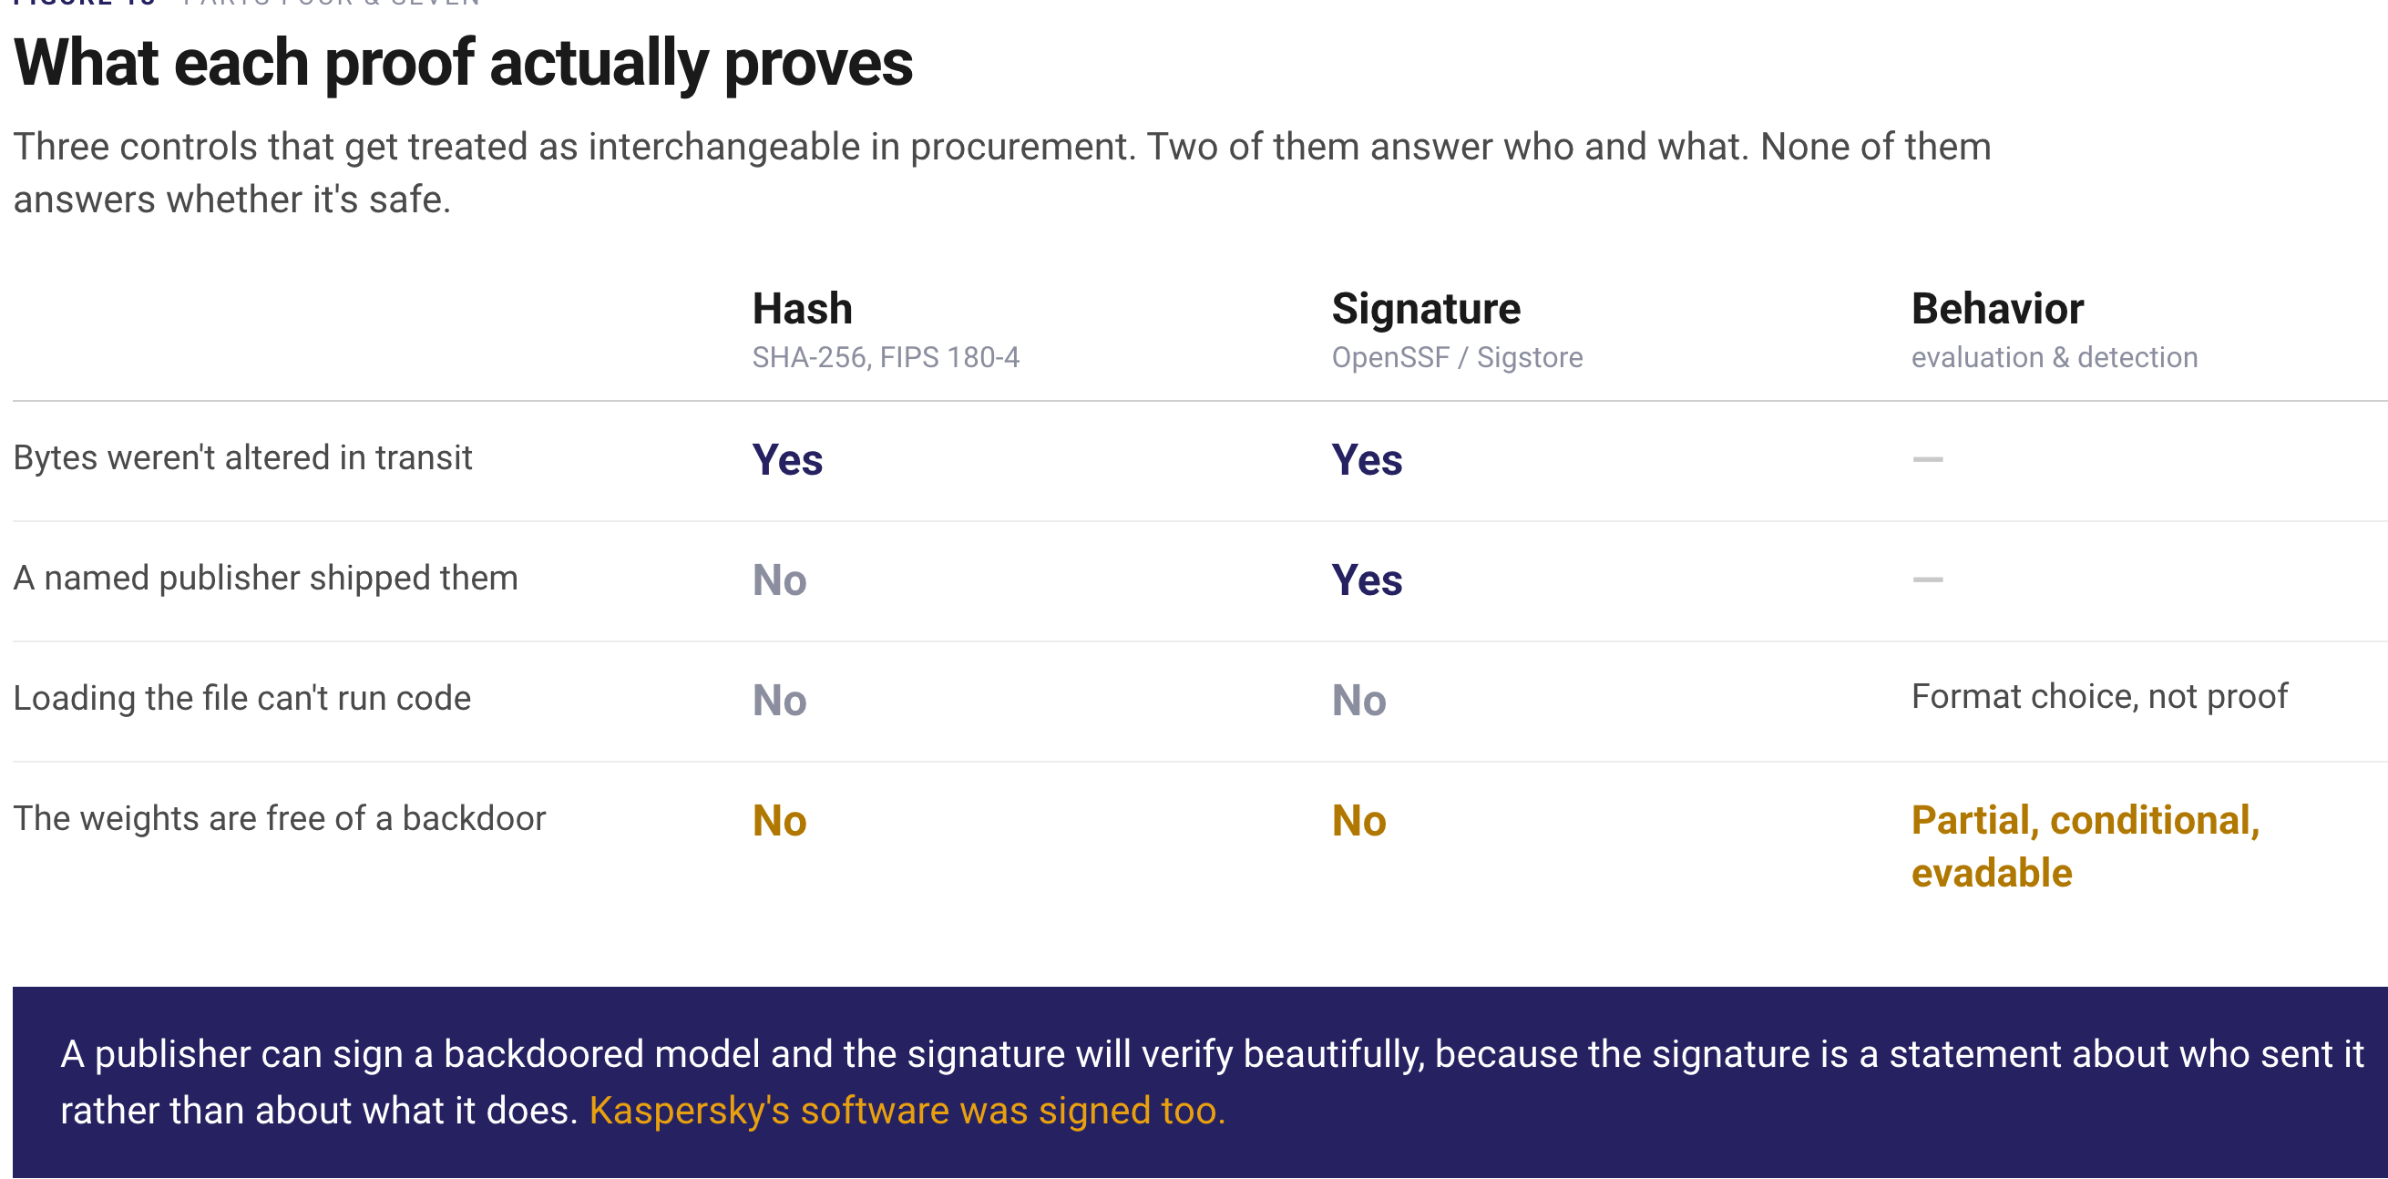This screenshot has height=1179, width=2388.
Task: Click row label 'Loading the file can't run code'
Action: (242, 699)
